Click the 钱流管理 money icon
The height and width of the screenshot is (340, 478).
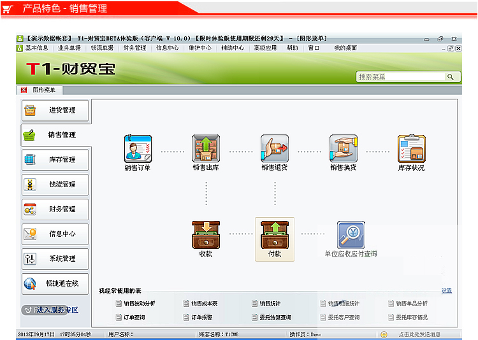(x=30, y=184)
